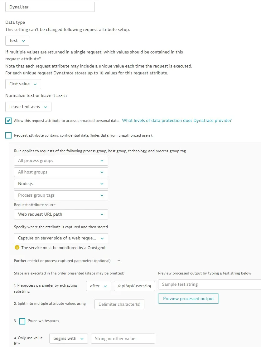
Task: Expand the All process groups dropdown
Action: coord(61,161)
